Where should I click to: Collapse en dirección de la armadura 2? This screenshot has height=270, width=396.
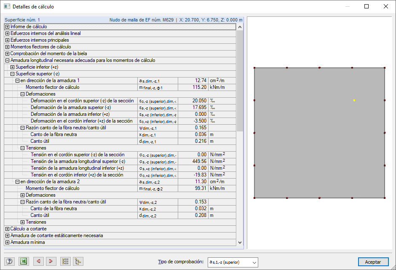[17, 182]
